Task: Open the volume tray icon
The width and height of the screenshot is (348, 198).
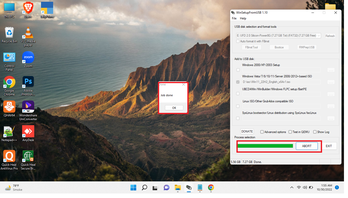Action: [x=305, y=187]
